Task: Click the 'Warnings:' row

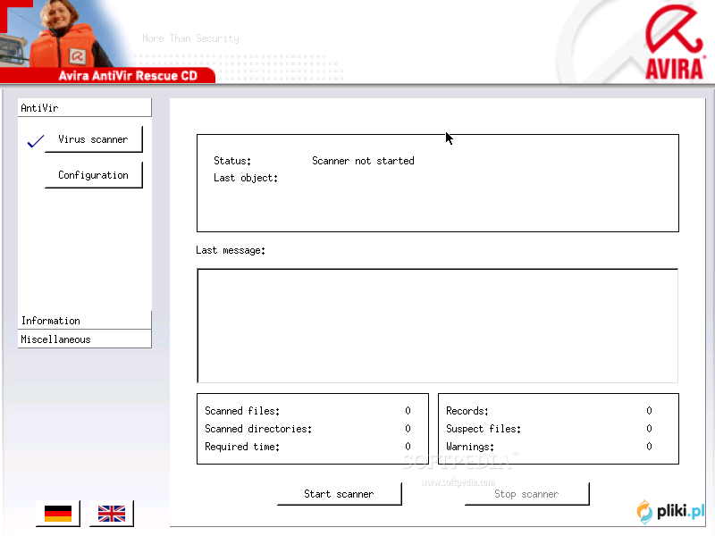Action: [x=550, y=447]
